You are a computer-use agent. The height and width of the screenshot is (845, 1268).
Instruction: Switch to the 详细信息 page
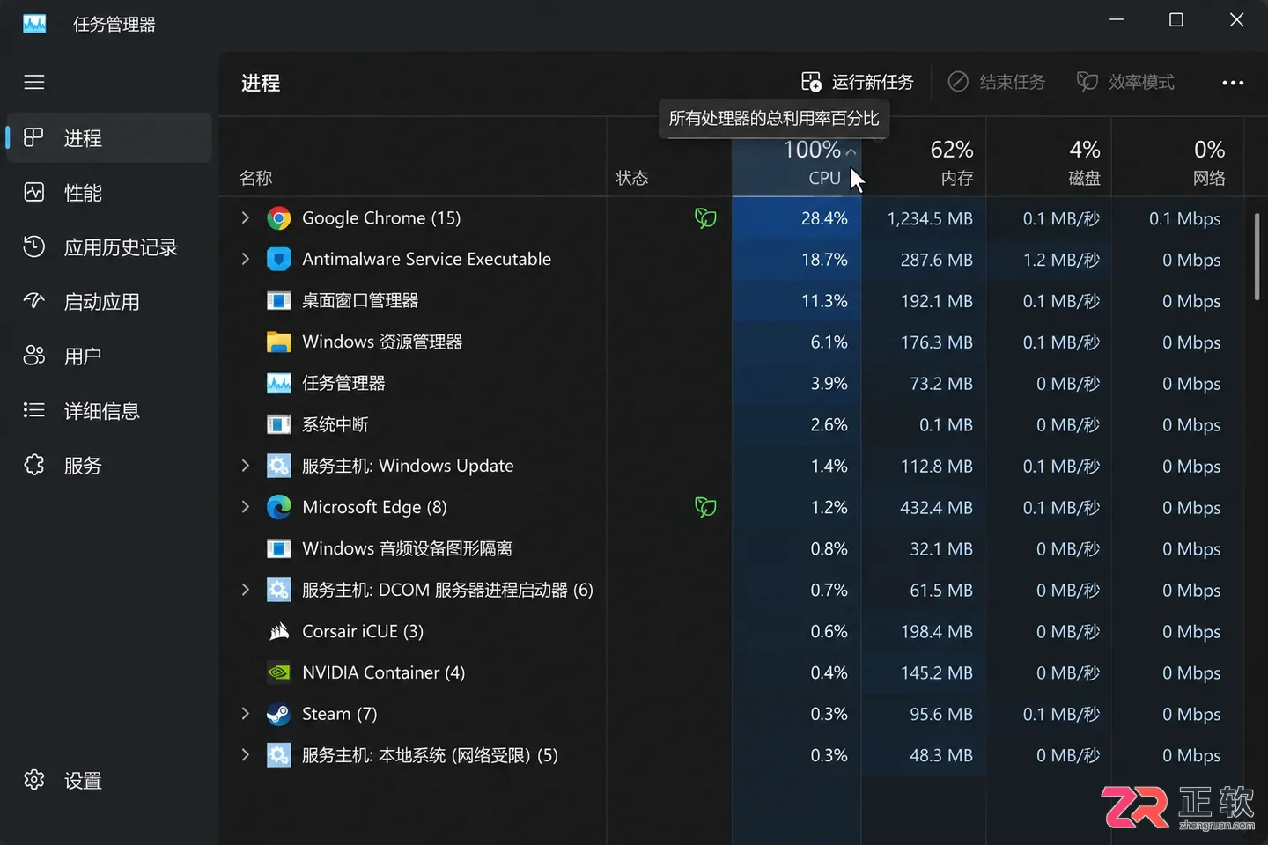(109, 410)
